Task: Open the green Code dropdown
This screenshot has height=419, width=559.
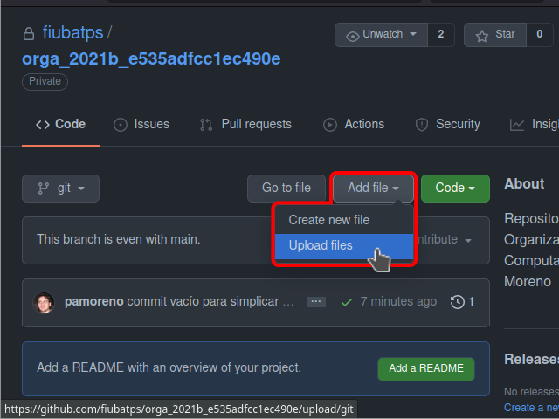Action: 455,188
